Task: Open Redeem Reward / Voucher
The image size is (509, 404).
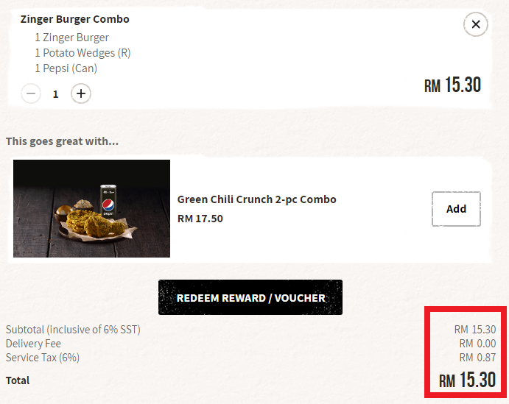Action: (250, 297)
